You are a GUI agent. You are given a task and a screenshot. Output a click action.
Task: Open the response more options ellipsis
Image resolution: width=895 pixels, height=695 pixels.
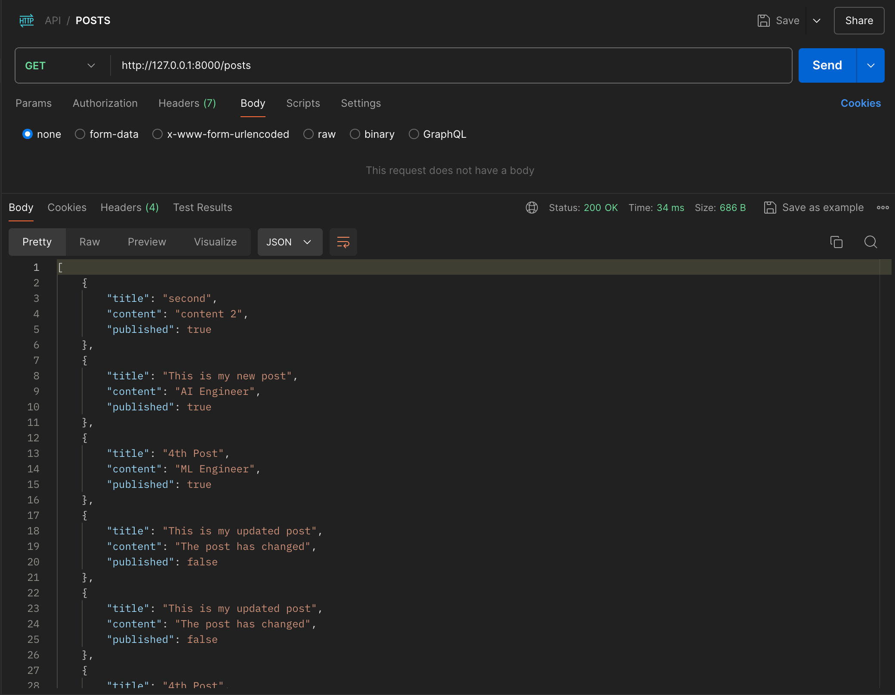click(883, 208)
